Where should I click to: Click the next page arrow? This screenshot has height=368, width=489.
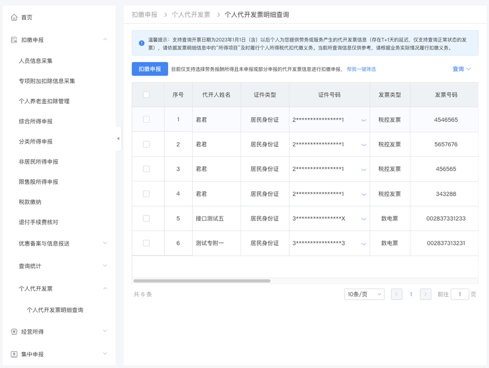(x=425, y=295)
